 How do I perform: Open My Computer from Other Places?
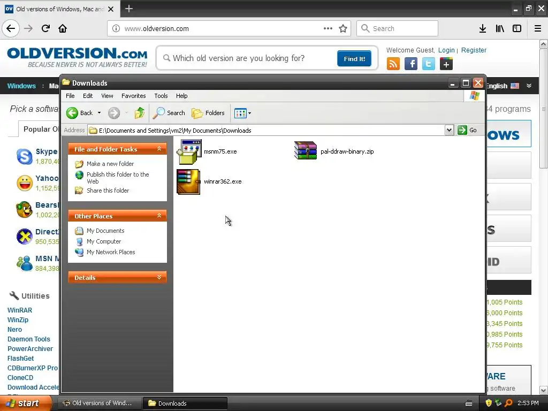[104, 241]
